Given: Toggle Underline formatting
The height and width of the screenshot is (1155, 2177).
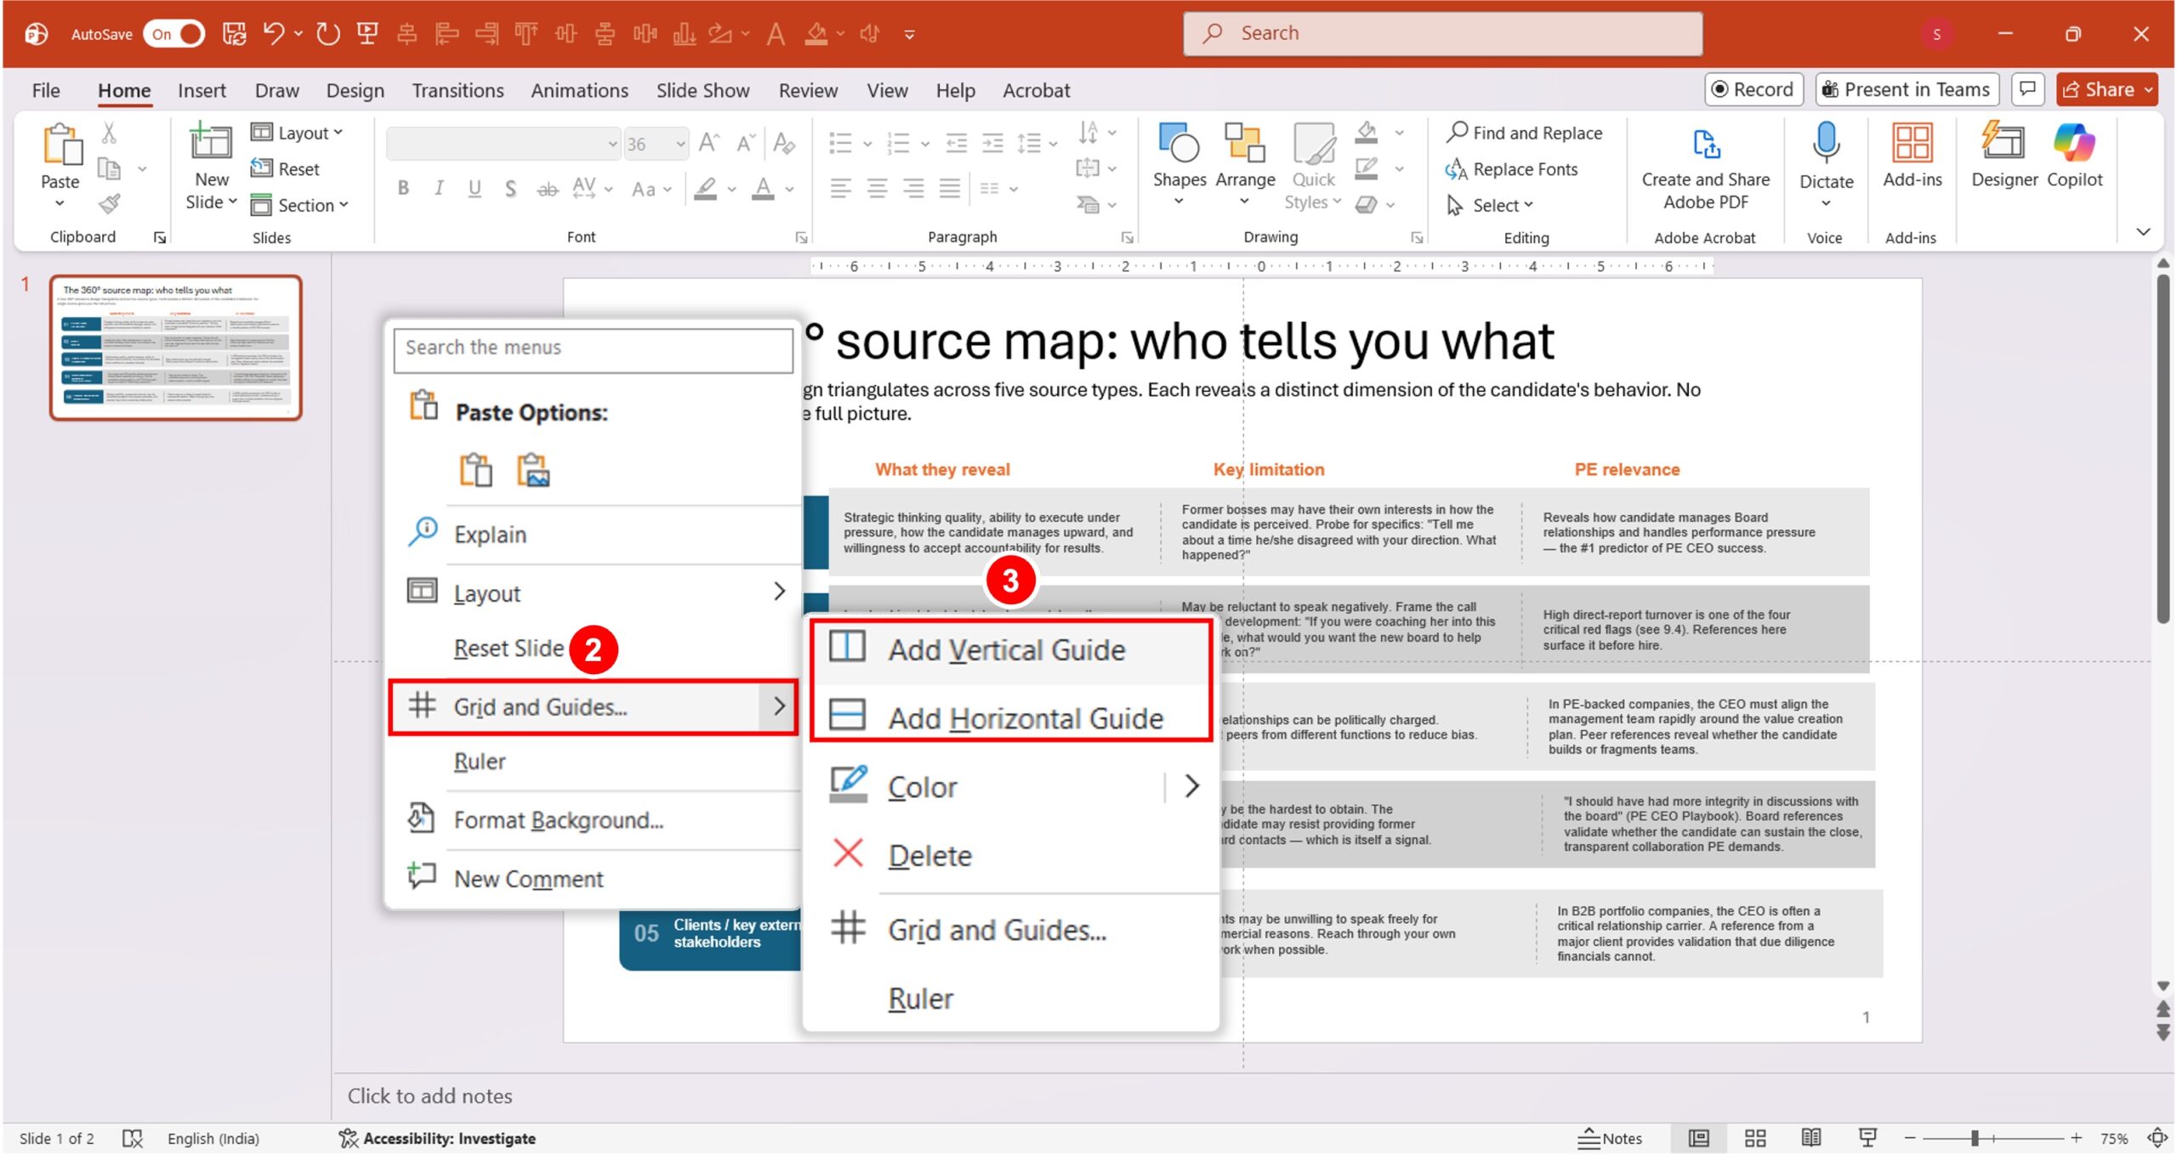Looking at the screenshot, I should click(x=474, y=189).
